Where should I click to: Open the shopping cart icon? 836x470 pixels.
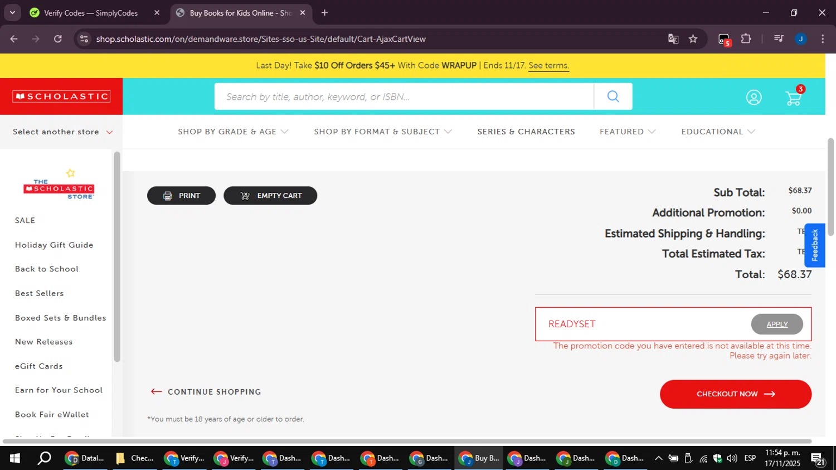tap(794, 98)
